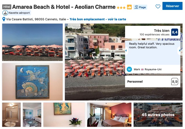The width and height of the screenshot is (185, 129).
Task: Open the 100 expériences vécues reviews
Action: point(154,35)
